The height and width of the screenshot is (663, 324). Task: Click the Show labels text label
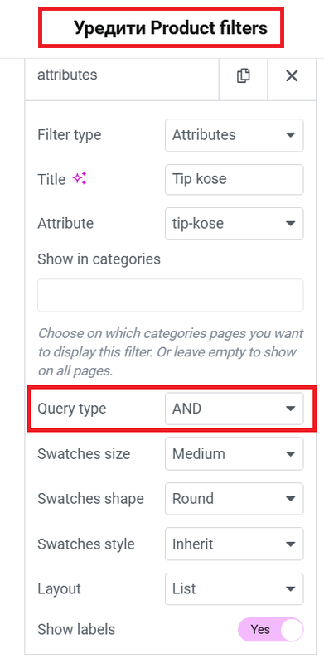point(76,630)
